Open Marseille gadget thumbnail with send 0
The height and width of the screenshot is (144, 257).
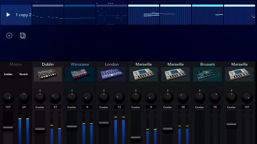click(x=144, y=74)
